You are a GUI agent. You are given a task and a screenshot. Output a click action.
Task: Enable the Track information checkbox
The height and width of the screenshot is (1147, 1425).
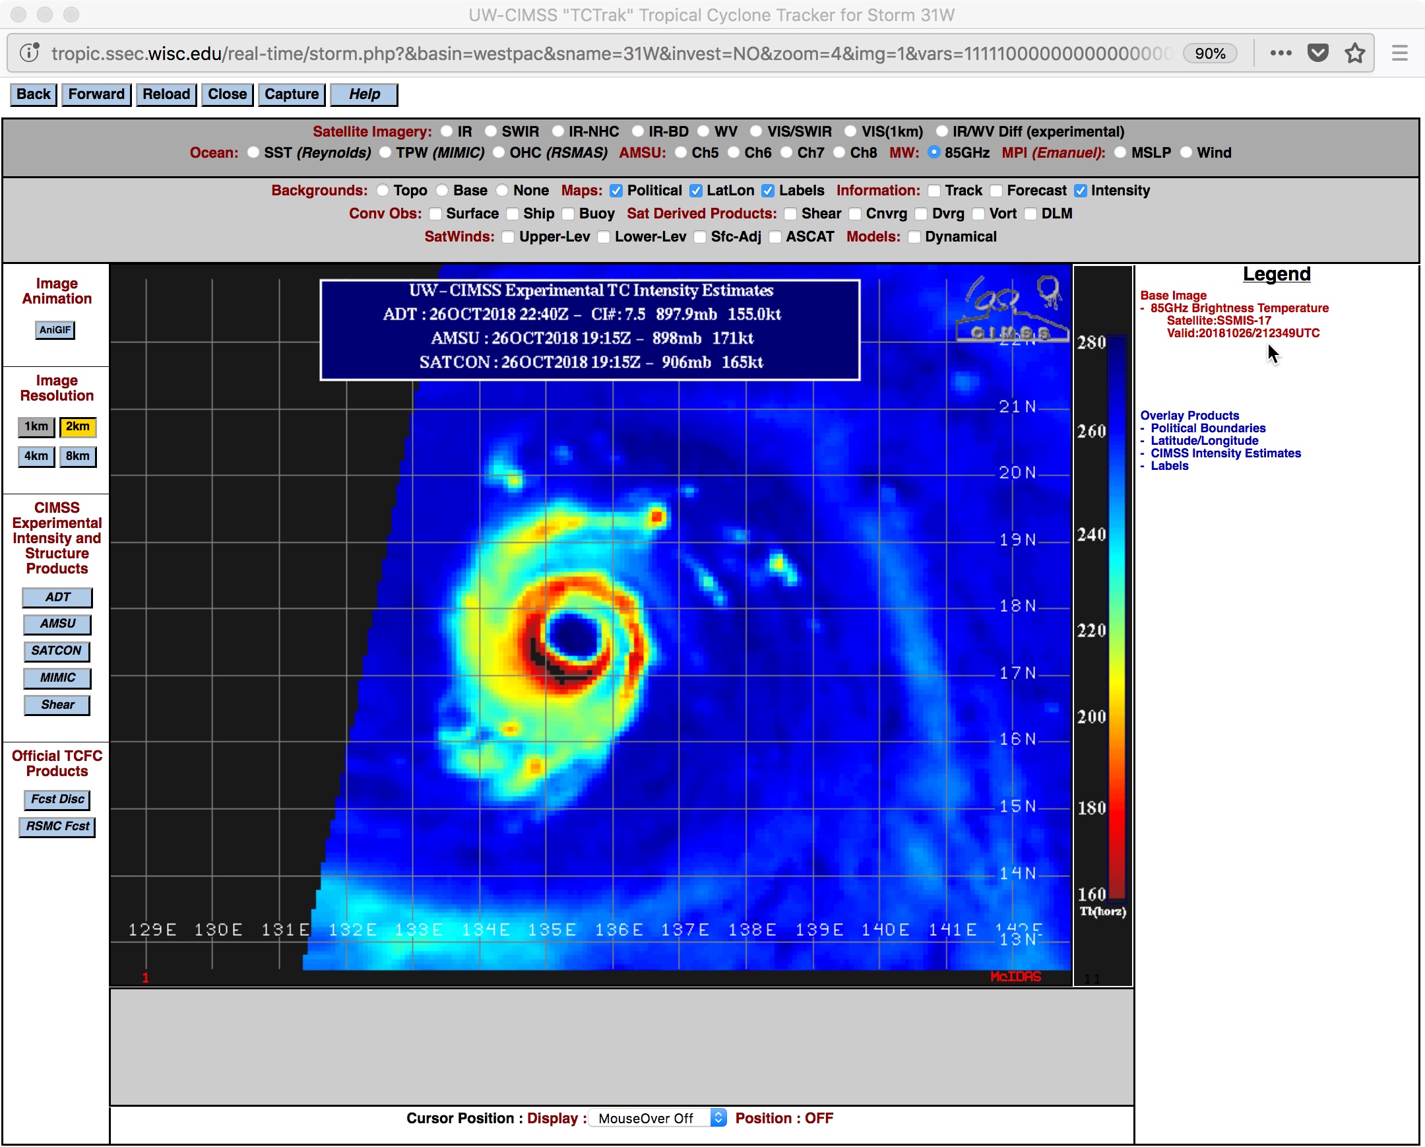[x=934, y=190]
